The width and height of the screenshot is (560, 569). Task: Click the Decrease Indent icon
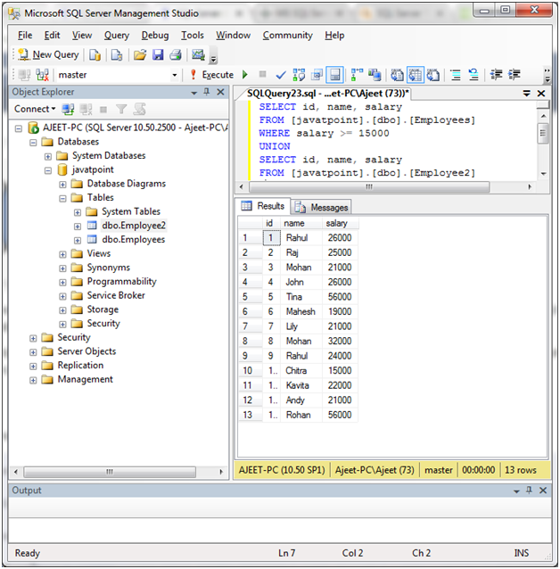(496, 75)
